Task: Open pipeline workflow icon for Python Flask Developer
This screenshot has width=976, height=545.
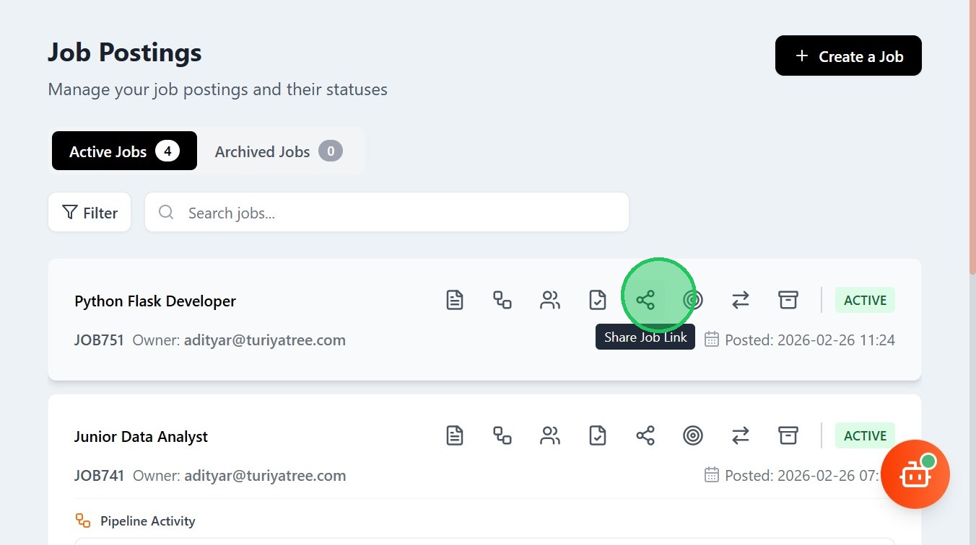Action: [x=502, y=300]
